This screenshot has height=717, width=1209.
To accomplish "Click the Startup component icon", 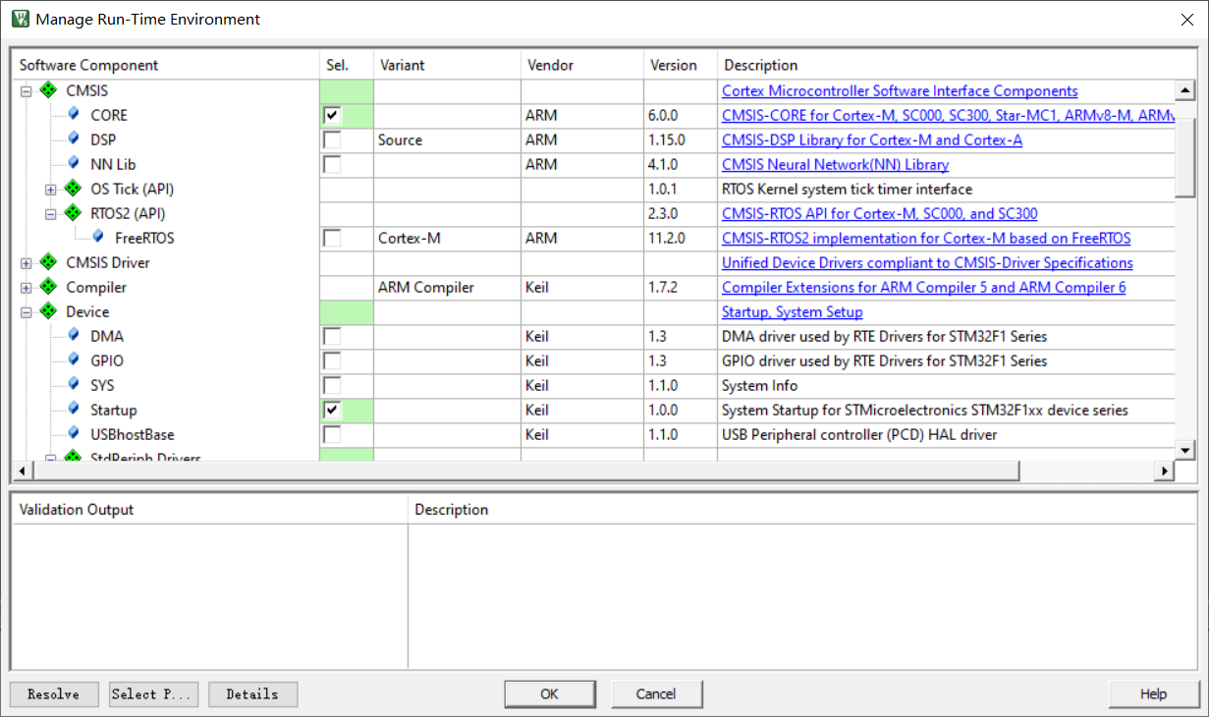I will (x=73, y=410).
